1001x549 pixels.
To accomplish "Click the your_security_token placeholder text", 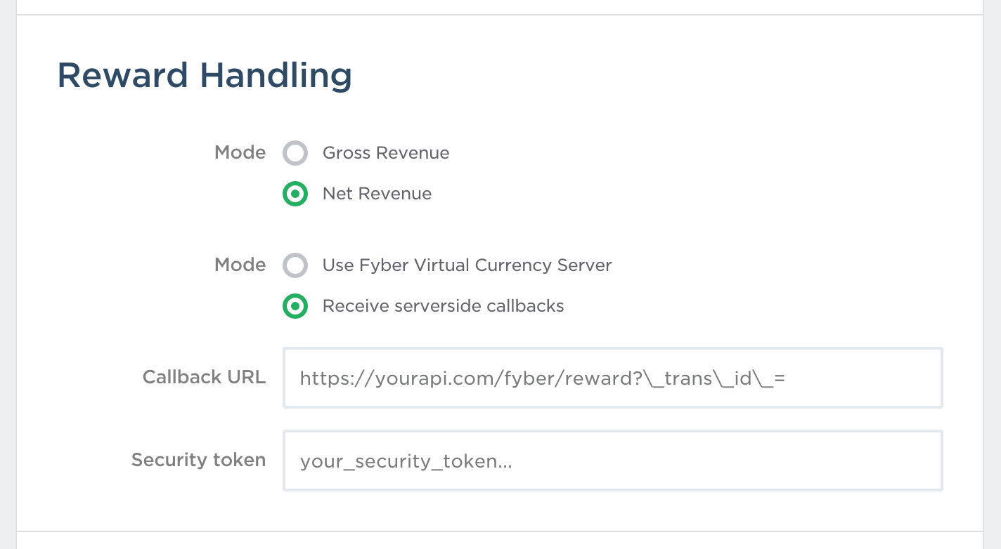I will [406, 461].
